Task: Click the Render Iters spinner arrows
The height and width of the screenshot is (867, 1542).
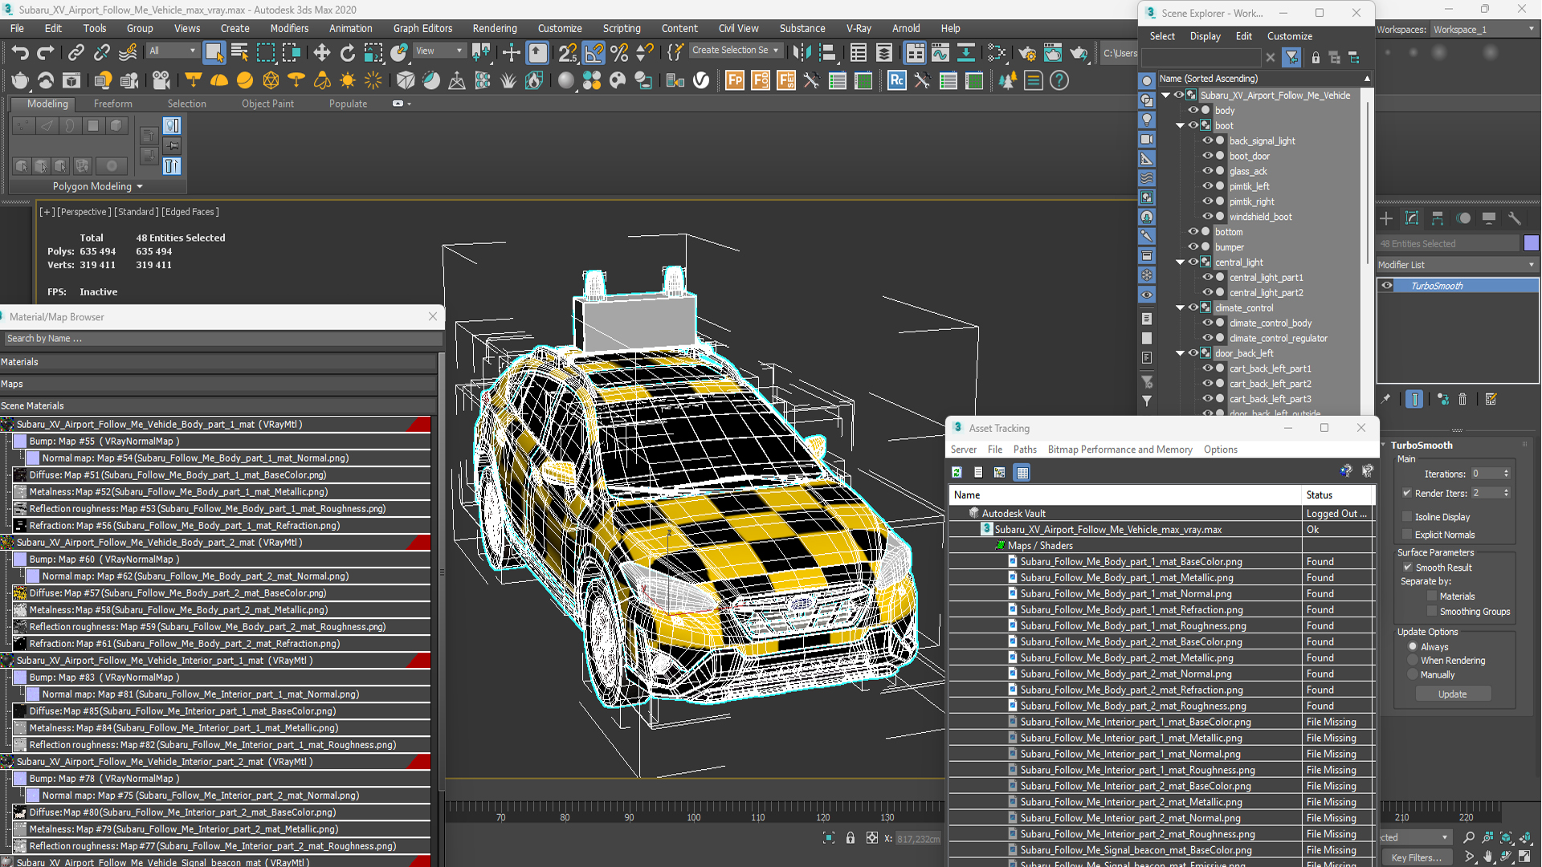Action: pos(1506,493)
